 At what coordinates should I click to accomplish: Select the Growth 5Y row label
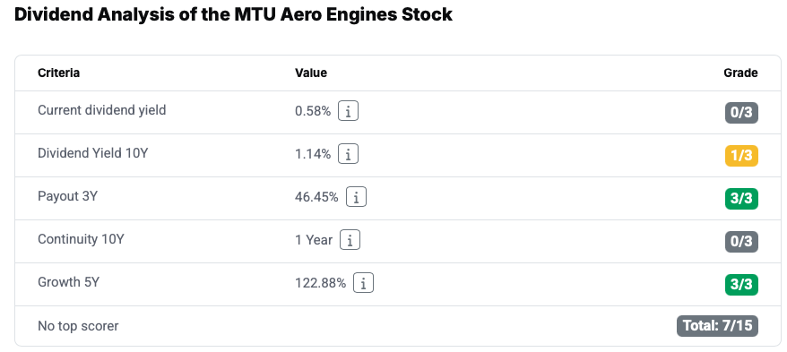[69, 282]
